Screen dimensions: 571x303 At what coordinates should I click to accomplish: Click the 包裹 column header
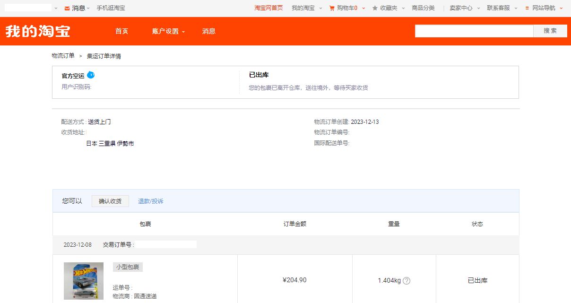[x=145, y=224]
